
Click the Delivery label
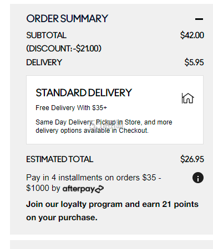pos(44,63)
